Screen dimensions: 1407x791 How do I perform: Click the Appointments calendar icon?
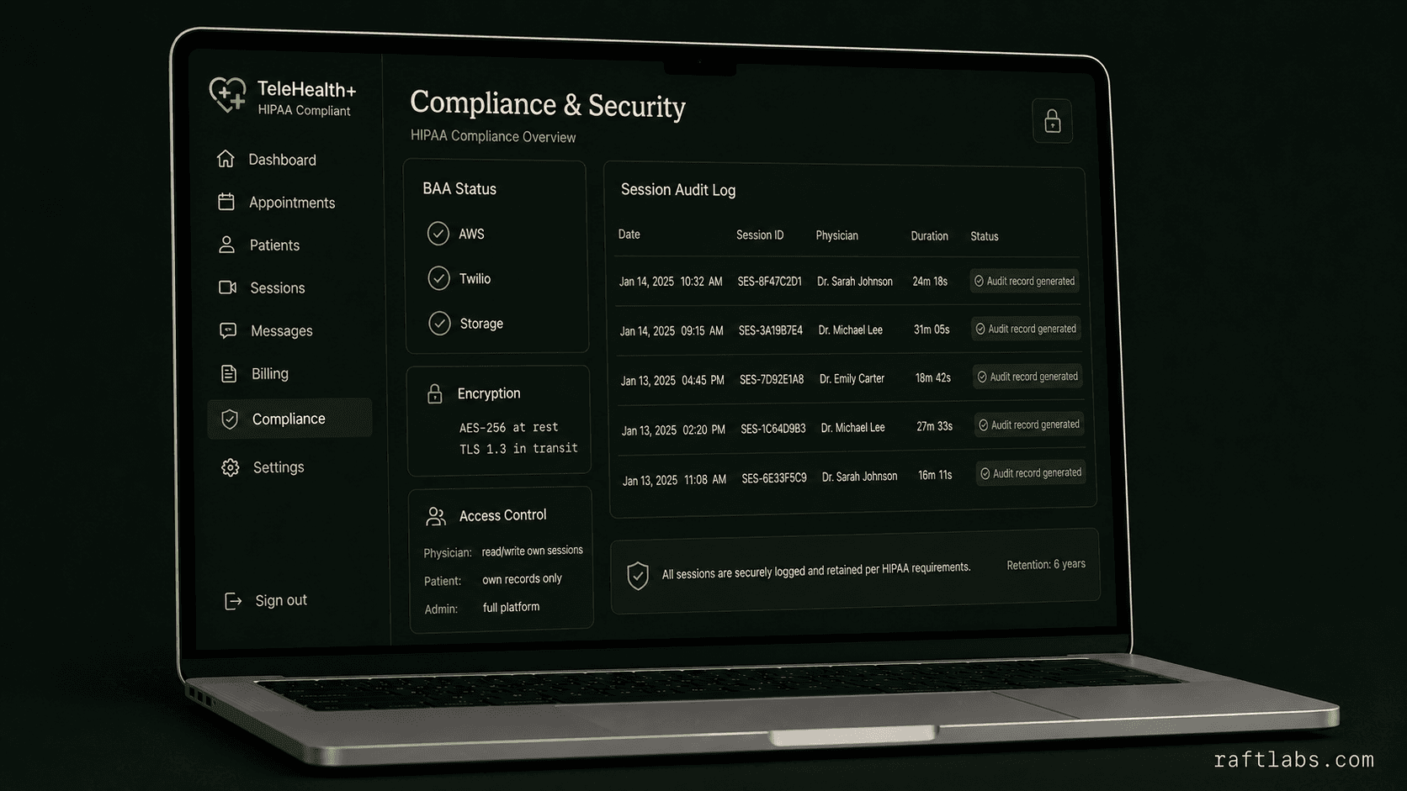(x=226, y=202)
